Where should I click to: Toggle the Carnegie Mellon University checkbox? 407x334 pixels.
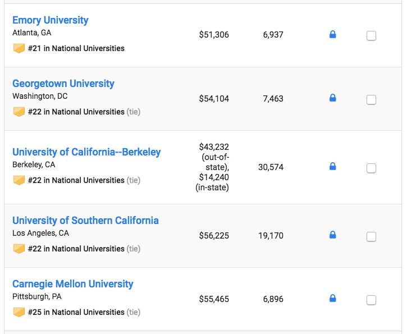[x=371, y=300]
